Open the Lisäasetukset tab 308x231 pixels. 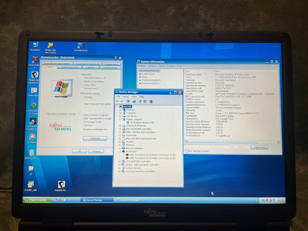[110, 68]
